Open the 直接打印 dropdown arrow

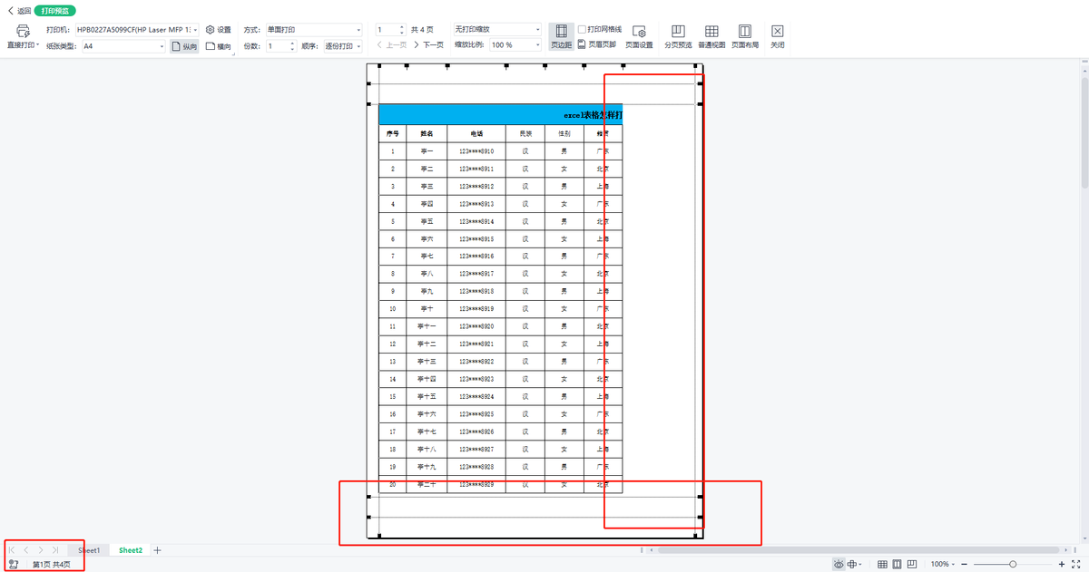tap(38, 45)
